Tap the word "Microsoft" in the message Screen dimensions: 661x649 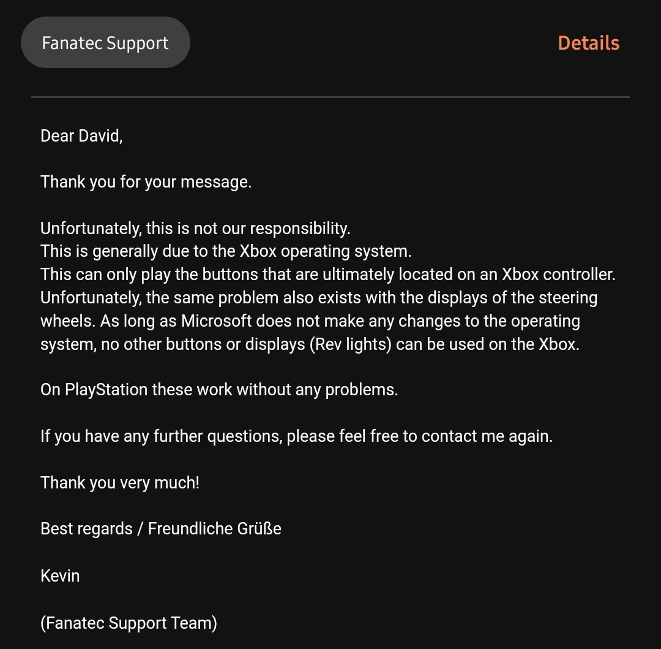[x=216, y=321]
